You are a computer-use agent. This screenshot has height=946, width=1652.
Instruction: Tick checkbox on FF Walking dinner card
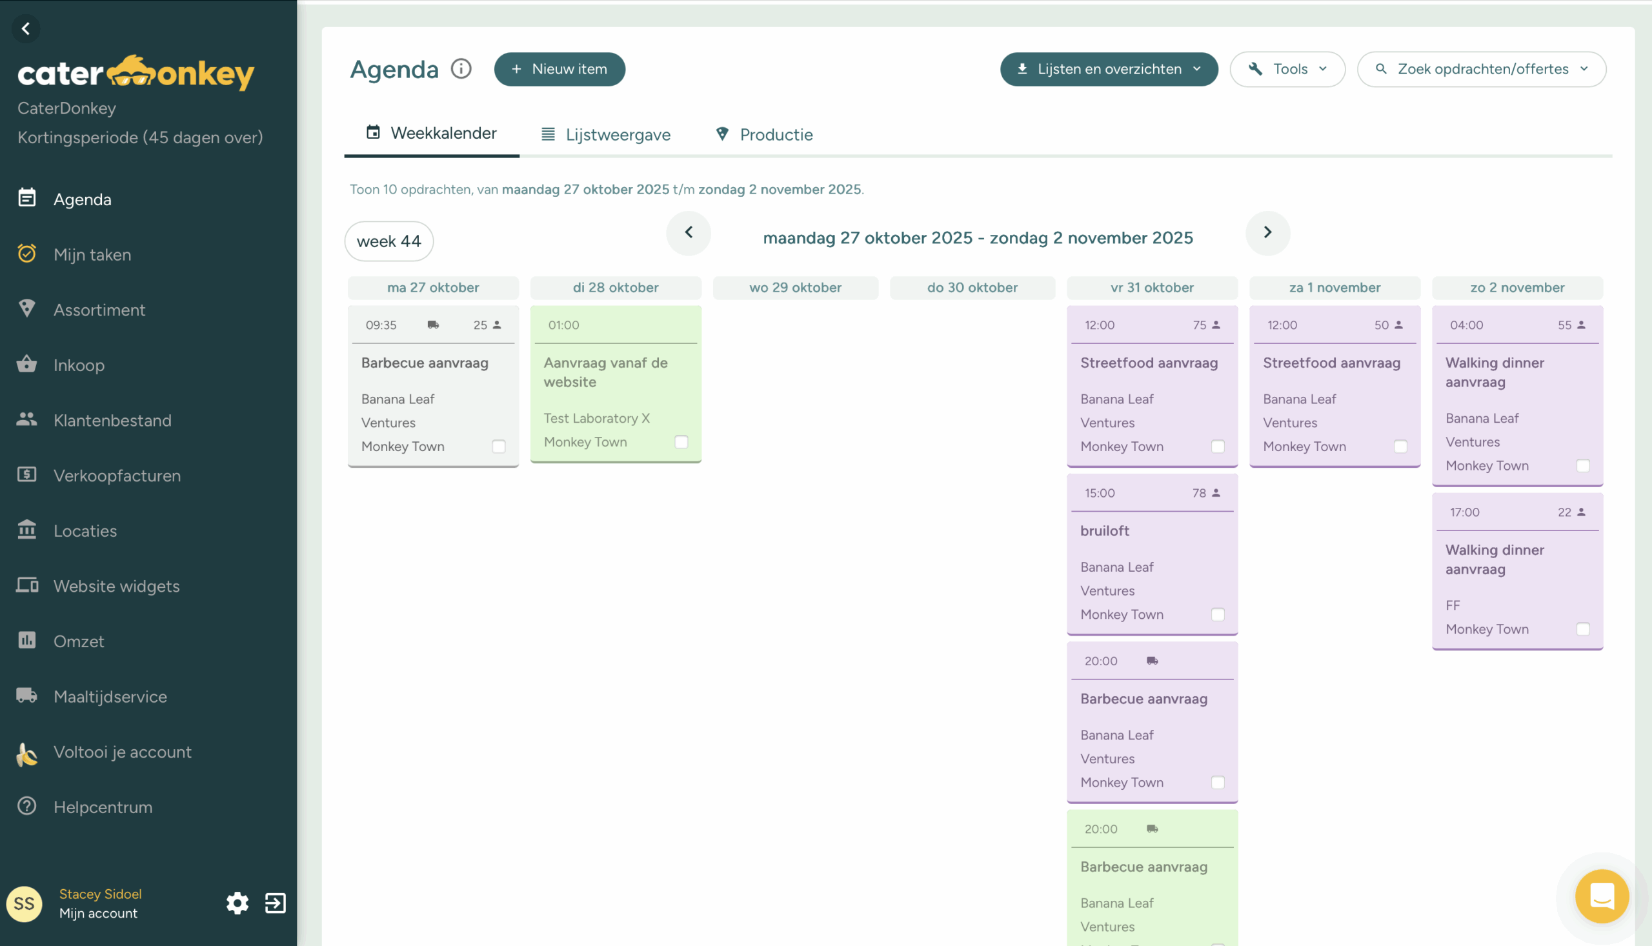1582,629
